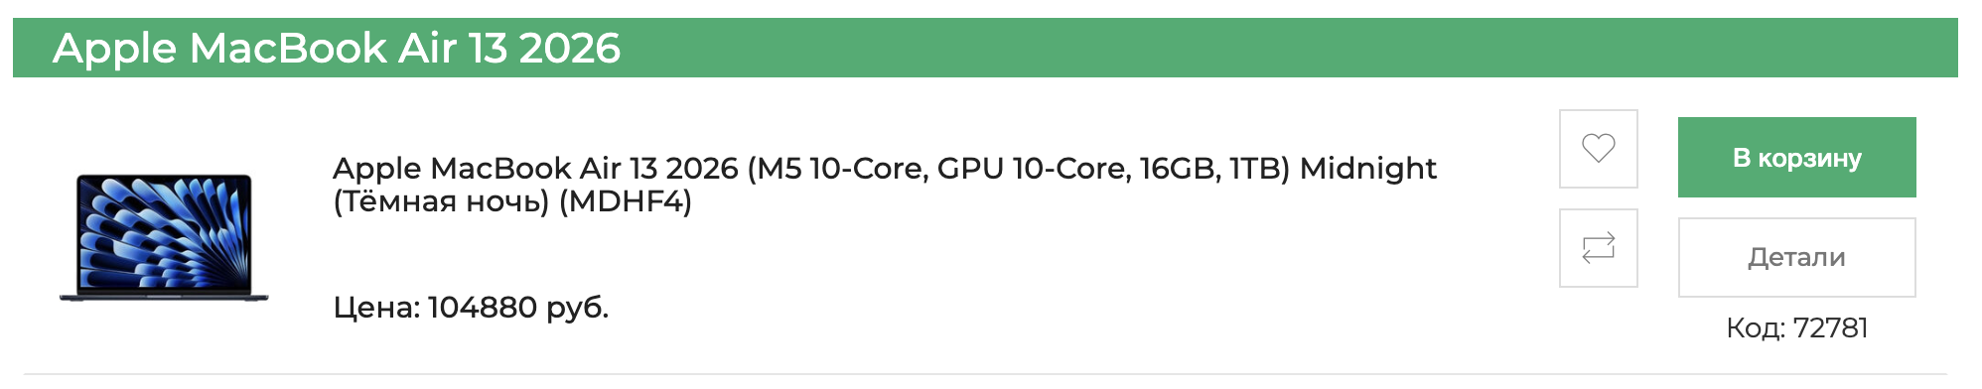This screenshot has height=389, width=1982.
Task: Open the MacBook Air Midnight product thumbnail
Action: 164,238
